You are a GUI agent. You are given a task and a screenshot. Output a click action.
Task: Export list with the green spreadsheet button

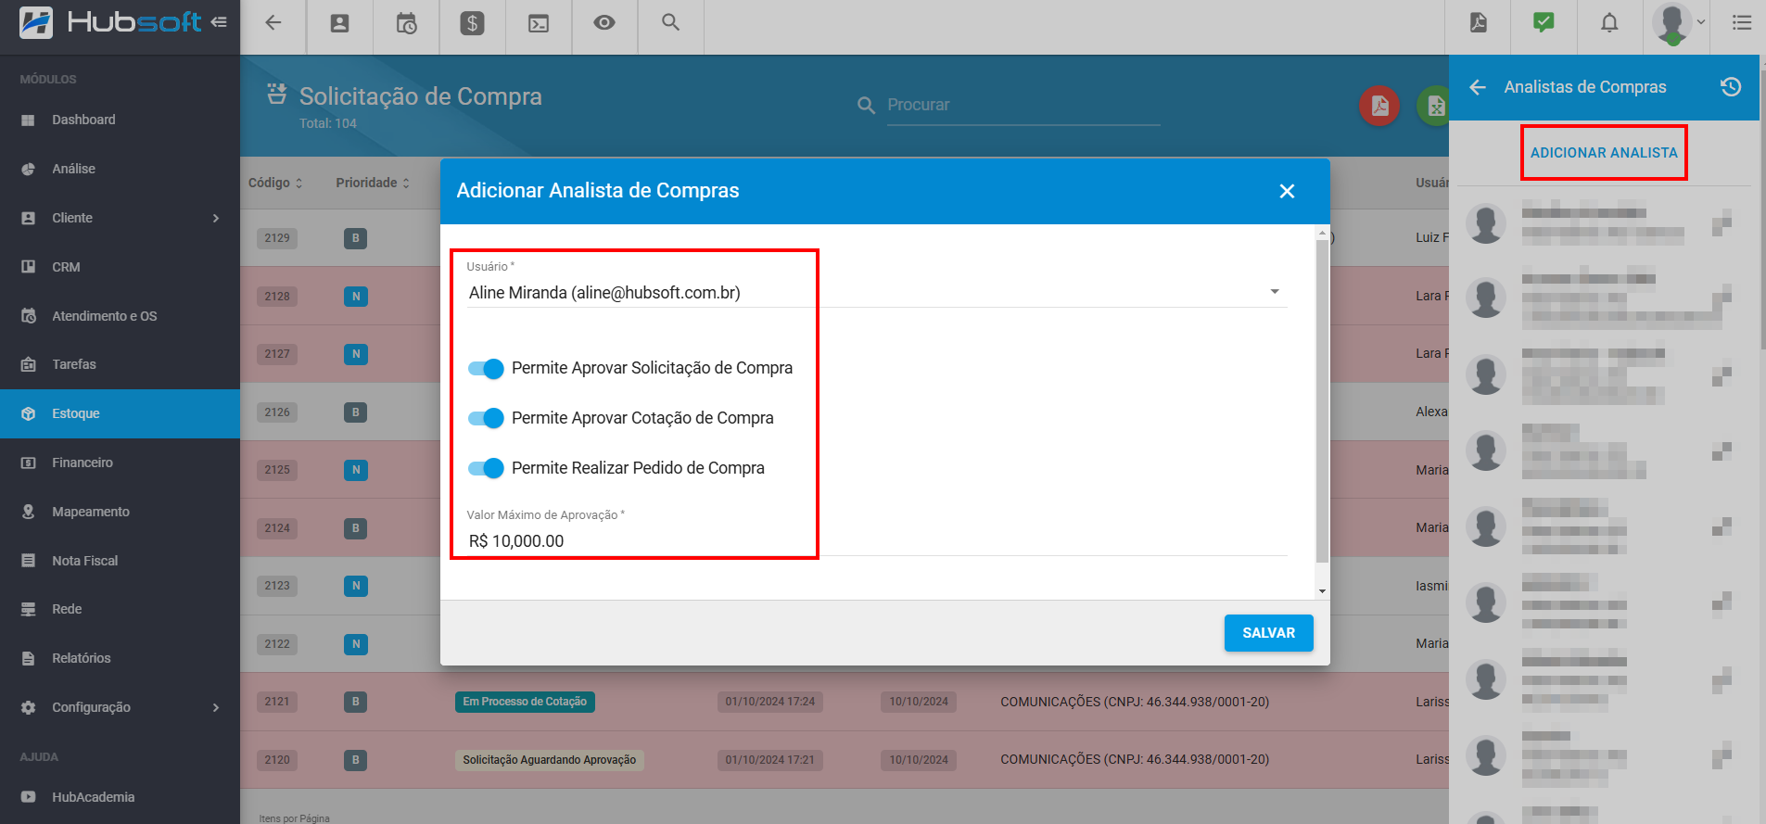1435,106
